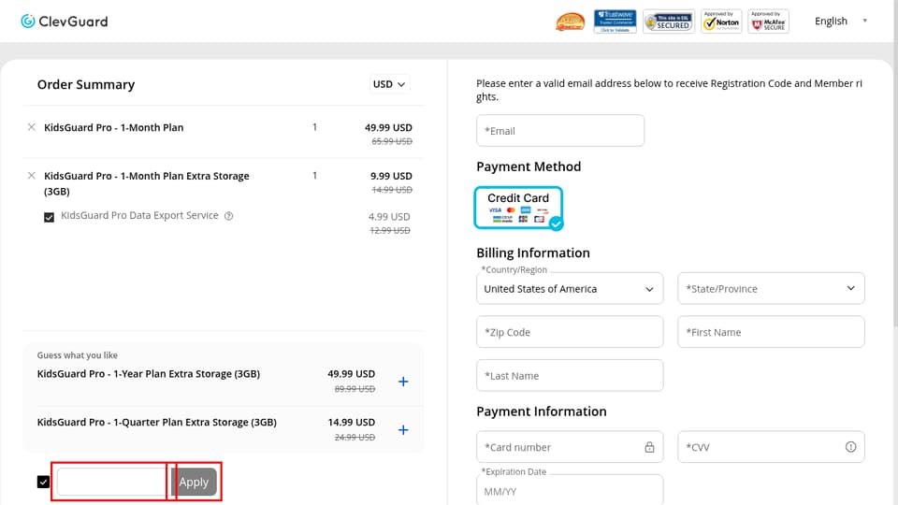Open the McAfee Secure badge
Image resolution: width=898 pixels, height=505 pixels.
[769, 22]
